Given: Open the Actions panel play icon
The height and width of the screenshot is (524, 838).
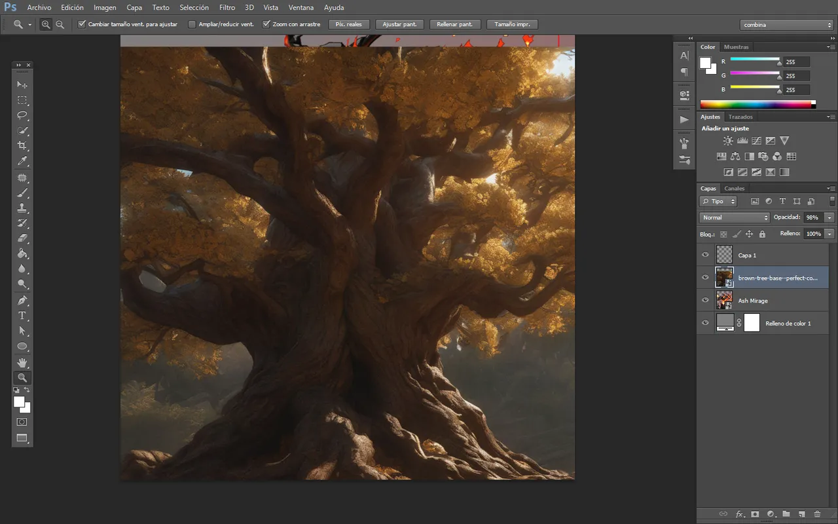Looking at the screenshot, I should coord(684,120).
